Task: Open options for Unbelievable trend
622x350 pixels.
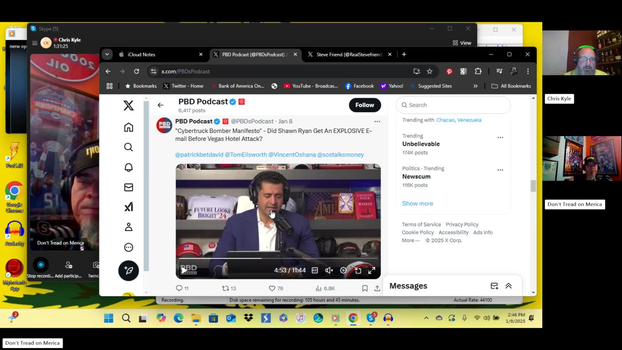Action: point(500,138)
